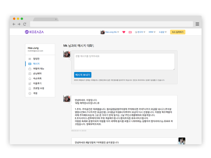Click the house icon beside 숙소목록
The image size is (211, 158).
[x=30, y=79]
